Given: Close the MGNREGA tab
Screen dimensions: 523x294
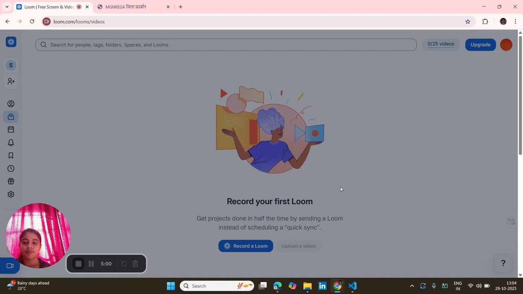Looking at the screenshot, I should coord(168,7).
